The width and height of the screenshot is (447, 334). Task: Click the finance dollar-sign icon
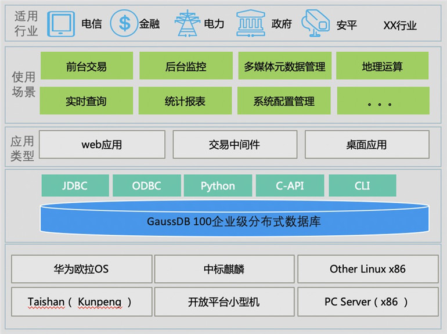pos(124,23)
